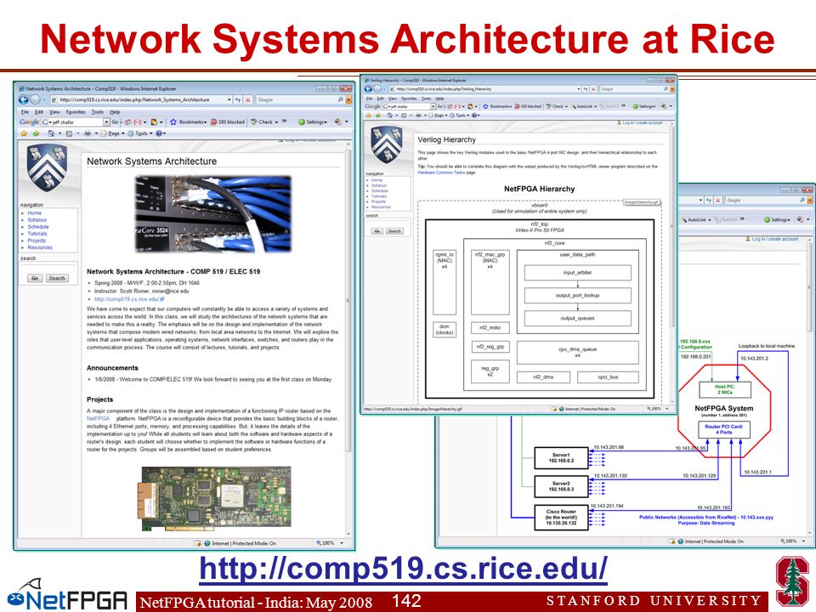Click search magnifier in Network Systems Architecture window

pyautogui.click(x=340, y=99)
